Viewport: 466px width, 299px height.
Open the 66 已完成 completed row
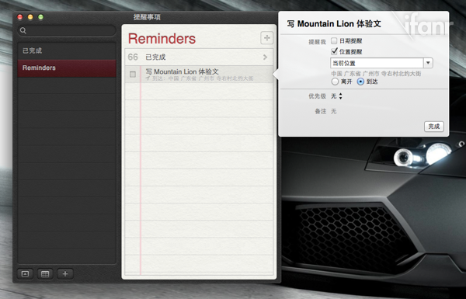pos(199,57)
